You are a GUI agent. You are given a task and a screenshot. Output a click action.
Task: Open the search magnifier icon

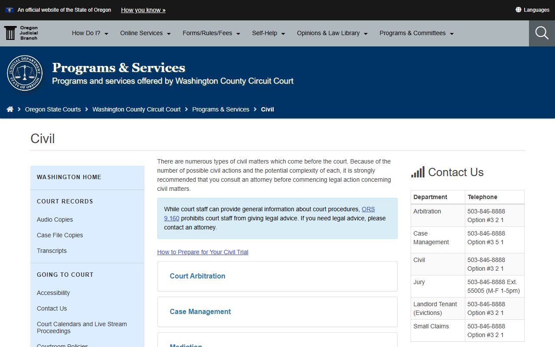(x=542, y=33)
